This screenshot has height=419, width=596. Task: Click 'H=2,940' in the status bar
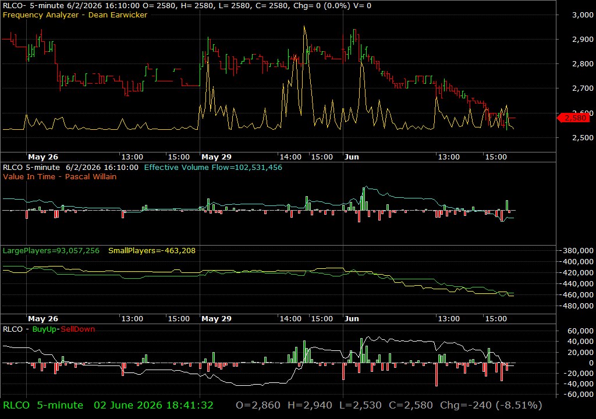pyautogui.click(x=310, y=405)
